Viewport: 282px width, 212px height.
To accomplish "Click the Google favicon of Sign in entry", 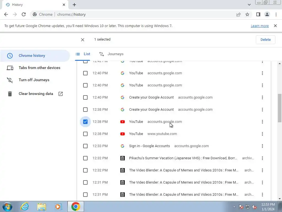I will coord(123,146).
